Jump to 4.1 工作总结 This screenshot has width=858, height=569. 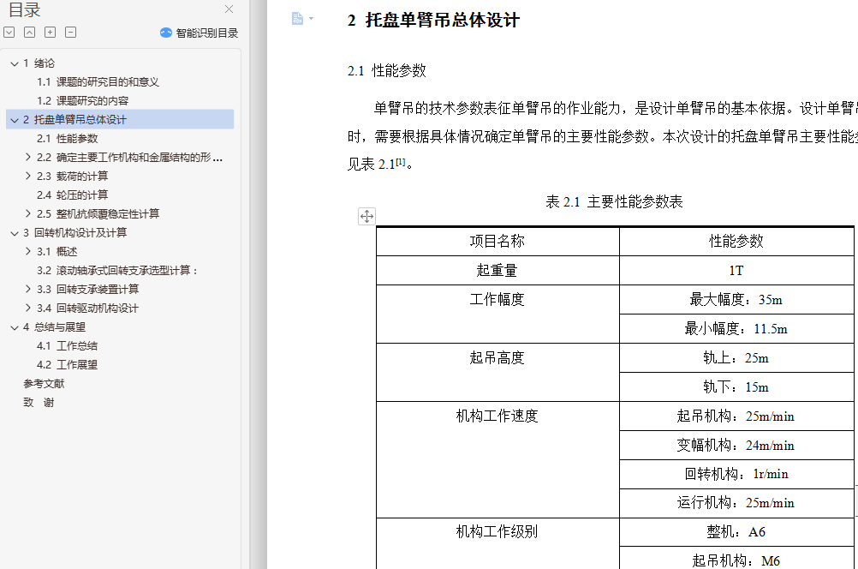(68, 345)
